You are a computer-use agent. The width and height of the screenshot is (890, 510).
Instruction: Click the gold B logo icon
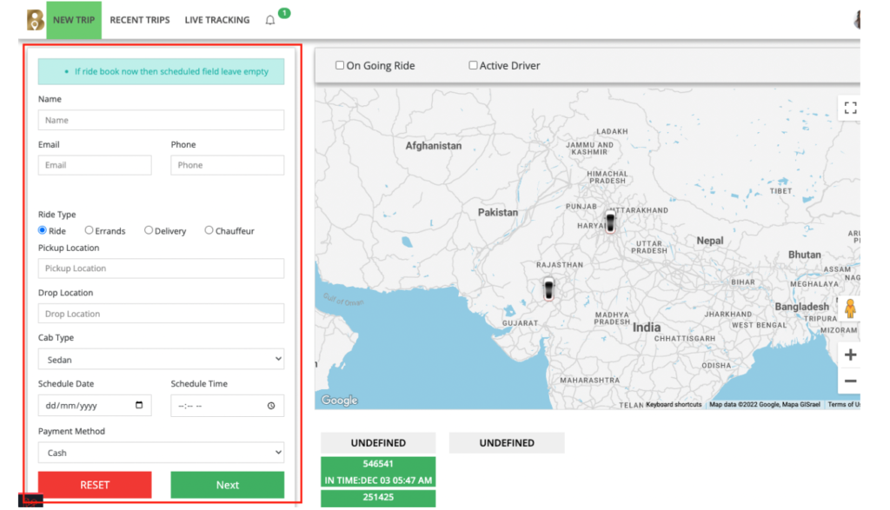pyautogui.click(x=35, y=20)
